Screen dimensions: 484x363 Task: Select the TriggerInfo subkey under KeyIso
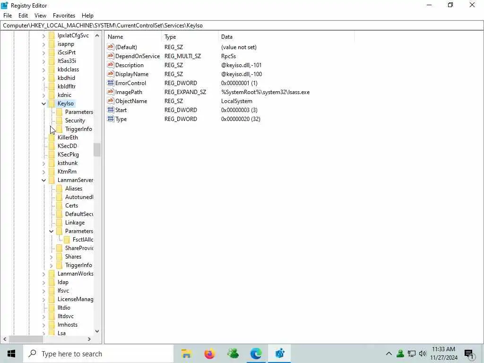click(x=78, y=129)
